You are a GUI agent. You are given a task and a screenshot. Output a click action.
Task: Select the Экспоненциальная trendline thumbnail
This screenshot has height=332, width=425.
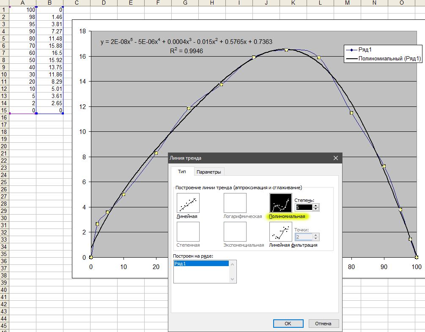235,231
